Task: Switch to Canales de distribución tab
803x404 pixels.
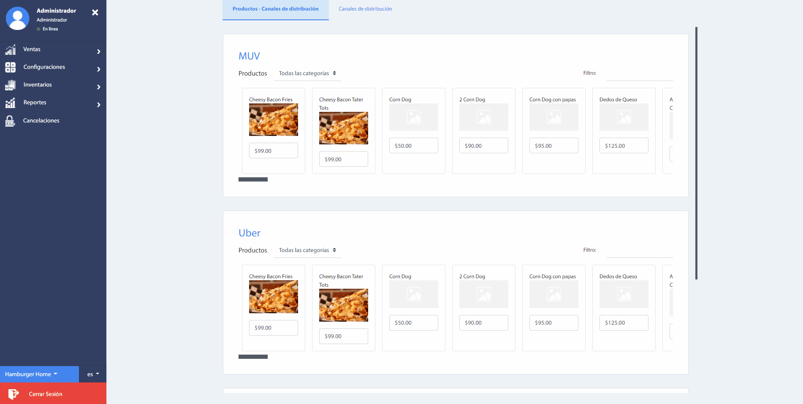Action: 365,9
